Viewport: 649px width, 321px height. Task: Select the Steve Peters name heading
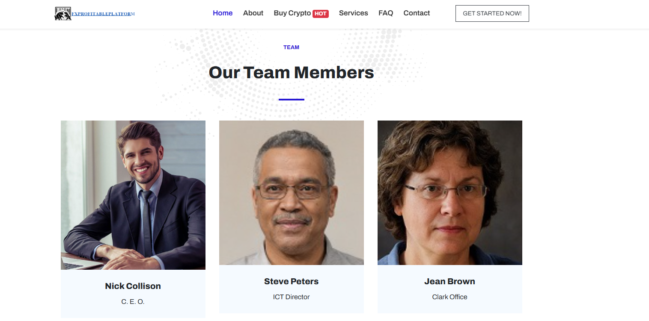point(292,281)
